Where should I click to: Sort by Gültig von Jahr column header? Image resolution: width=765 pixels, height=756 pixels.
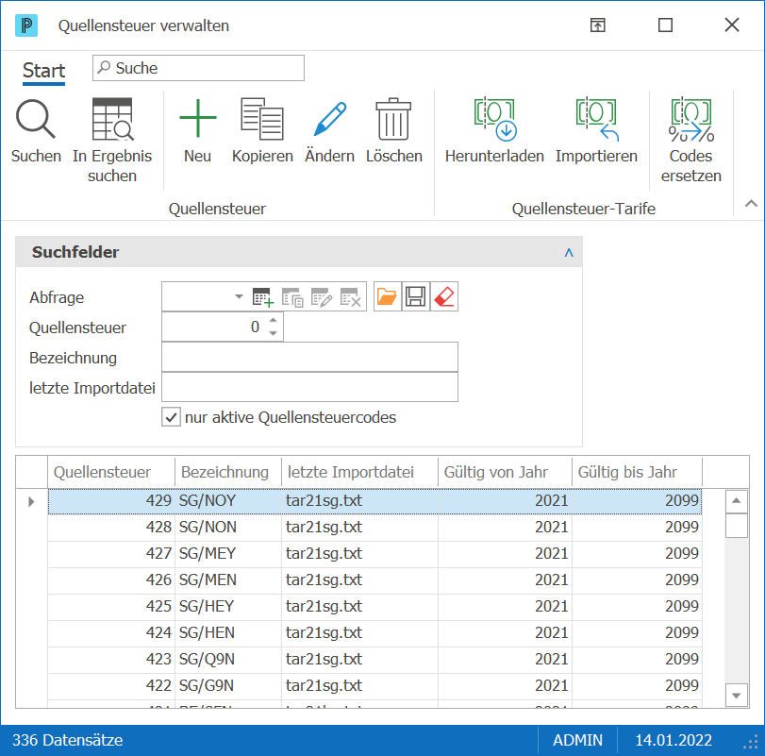[x=505, y=472]
